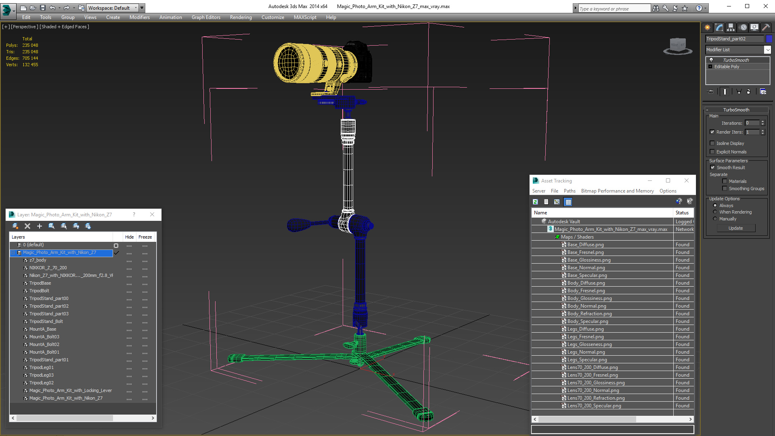
Task: Open the Graph Editors menu
Action: [206, 17]
